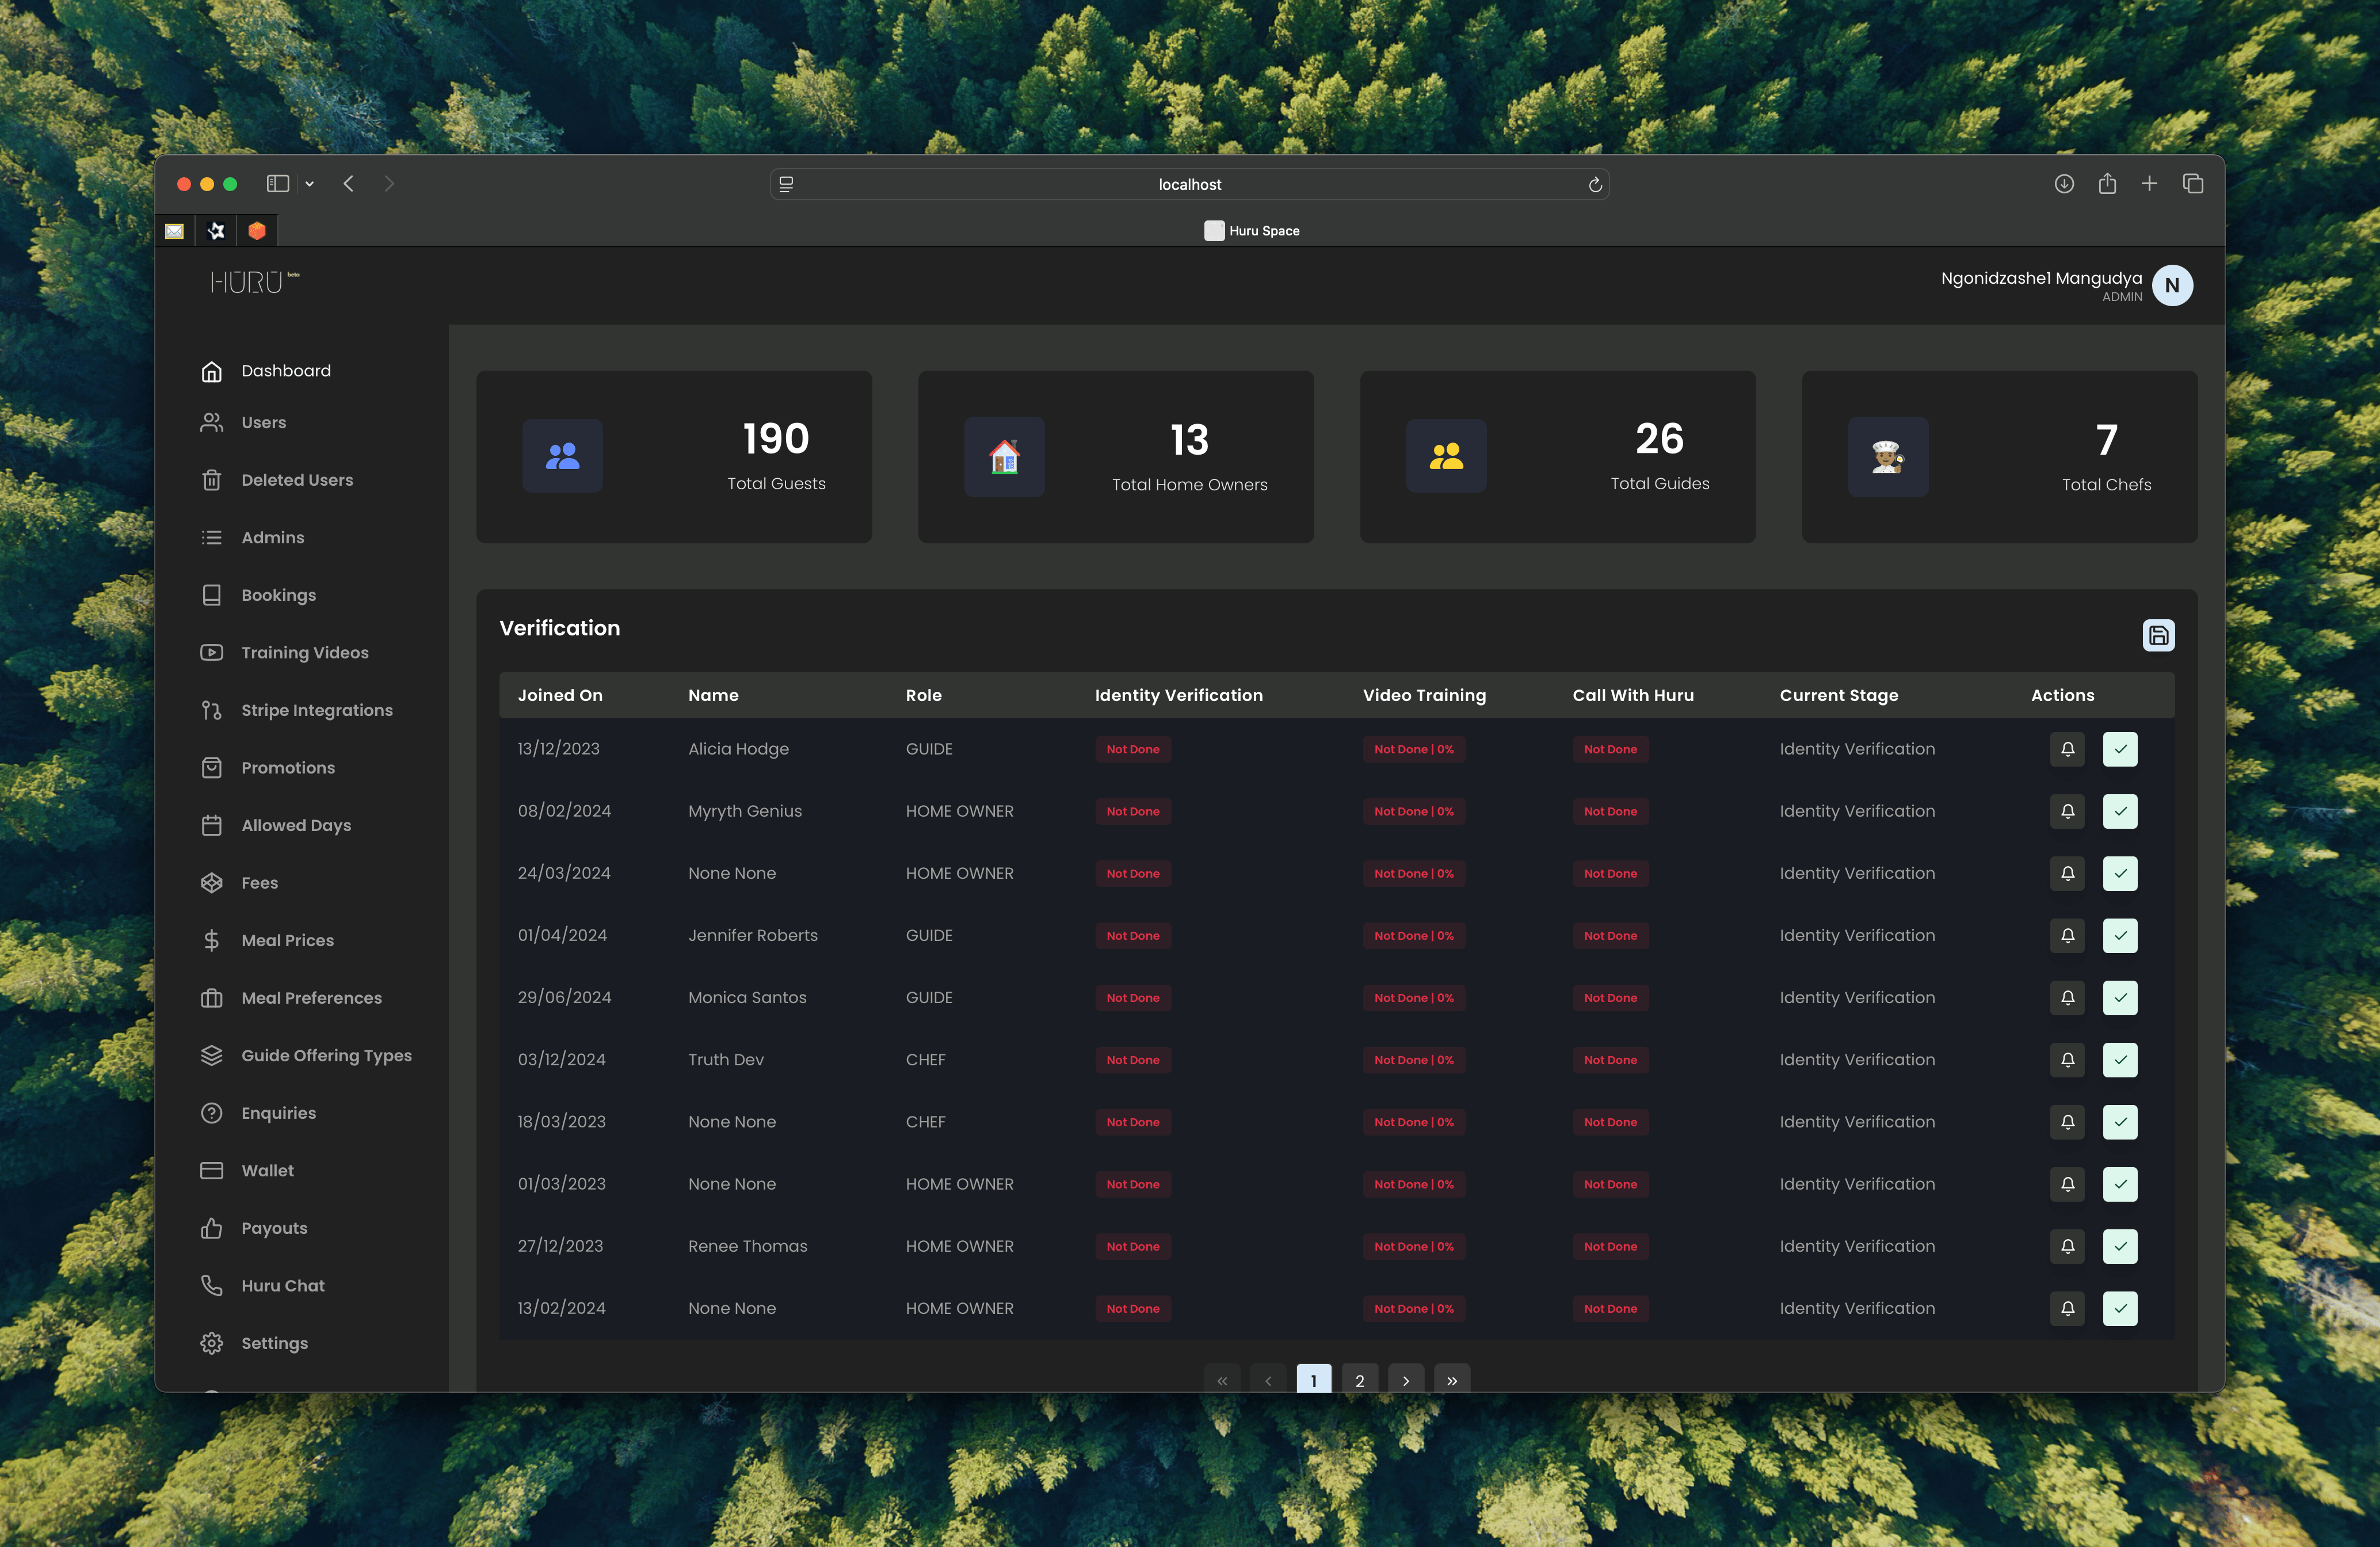Image resolution: width=2380 pixels, height=1547 pixels.
Task: Click the Not Done | 0% training badge for Jennifer Roberts
Action: pyautogui.click(x=1413, y=935)
